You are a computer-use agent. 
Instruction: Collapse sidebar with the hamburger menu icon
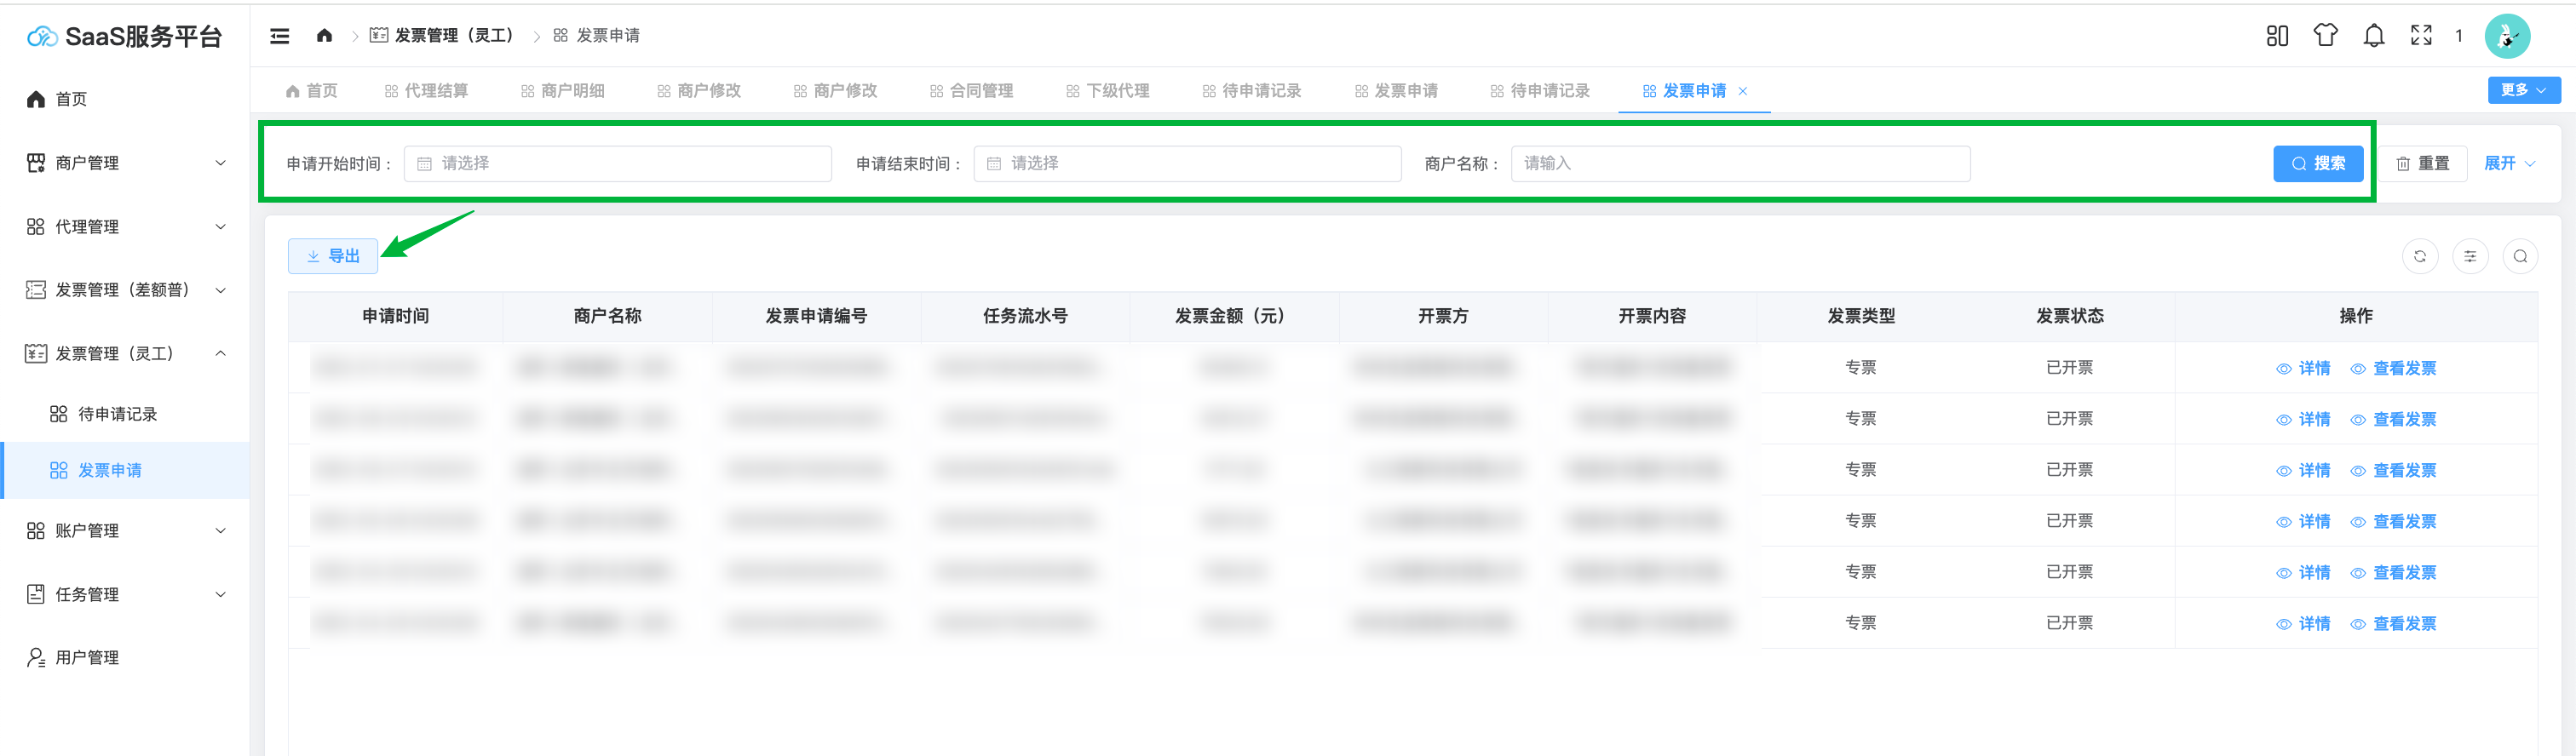(x=280, y=36)
